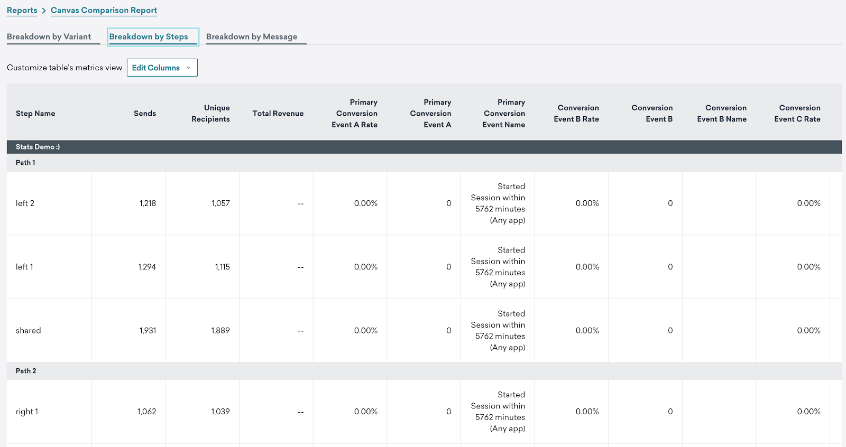
Task: Click the breadcrumb arrow after Reports
Action: click(x=44, y=11)
